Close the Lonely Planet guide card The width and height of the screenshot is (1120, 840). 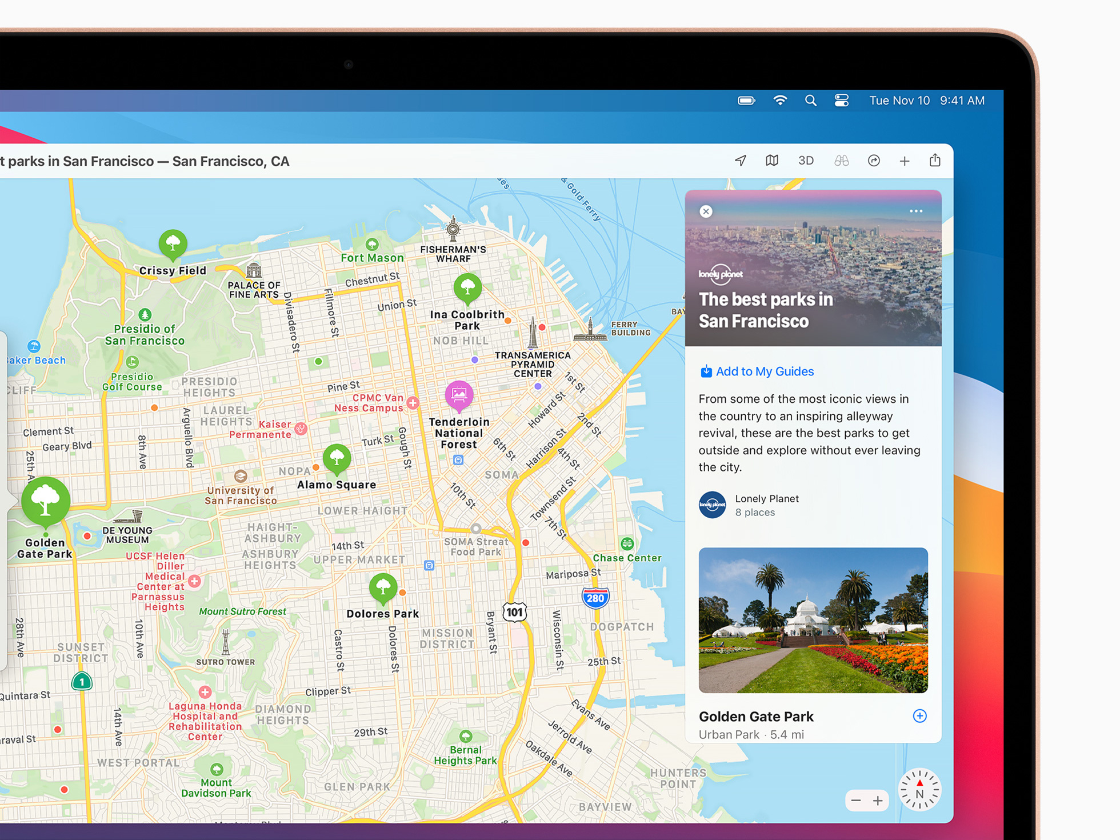(706, 211)
